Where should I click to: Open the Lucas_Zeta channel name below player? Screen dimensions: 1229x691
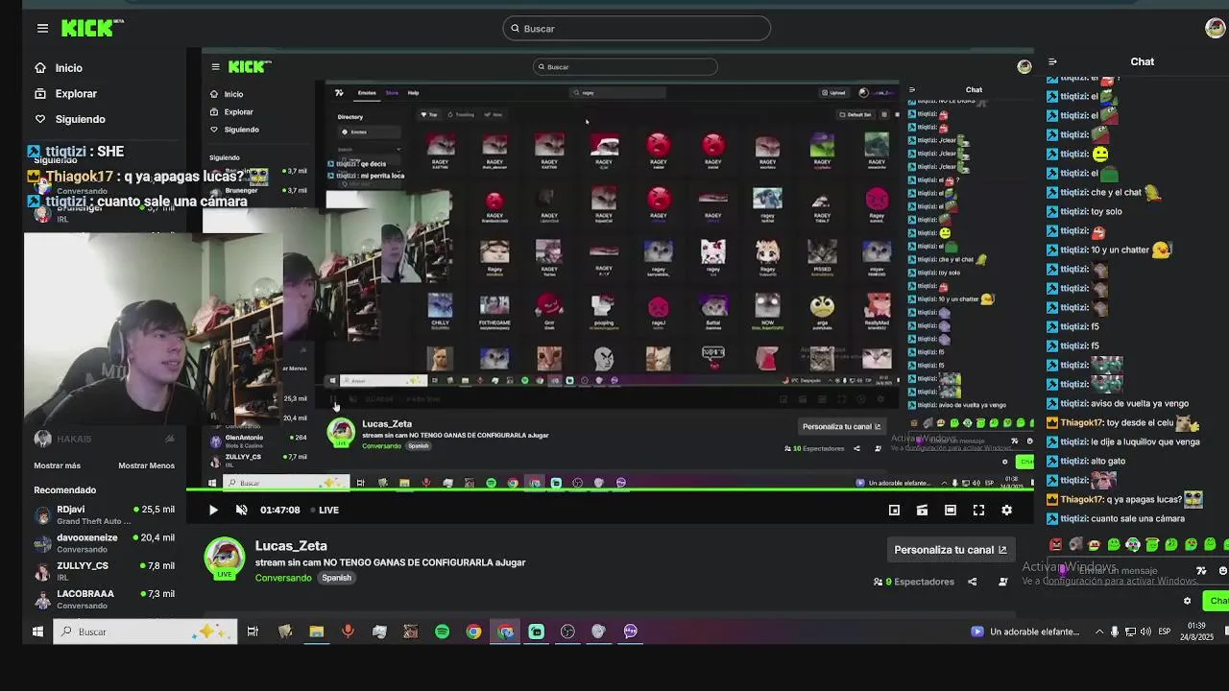pyautogui.click(x=291, y=545)
